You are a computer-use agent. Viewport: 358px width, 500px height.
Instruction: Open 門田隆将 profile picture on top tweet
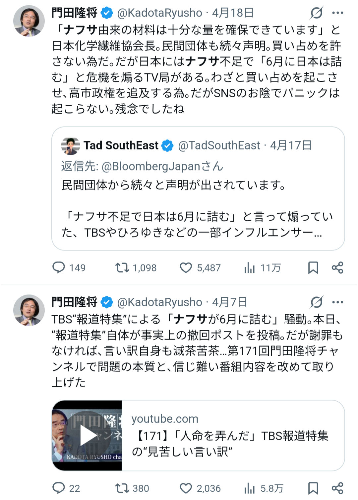point(29,21)
